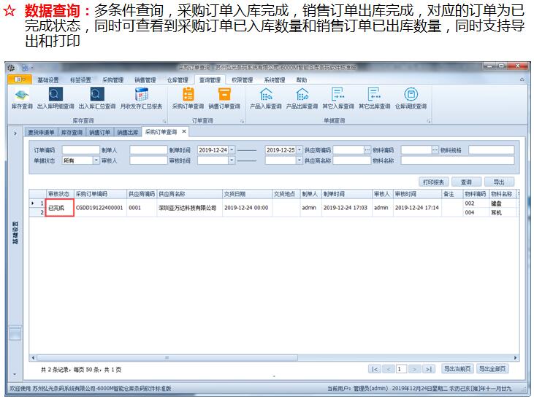
Task: Collapse ribbon with the top-right chevron
Action: point(522,80)
